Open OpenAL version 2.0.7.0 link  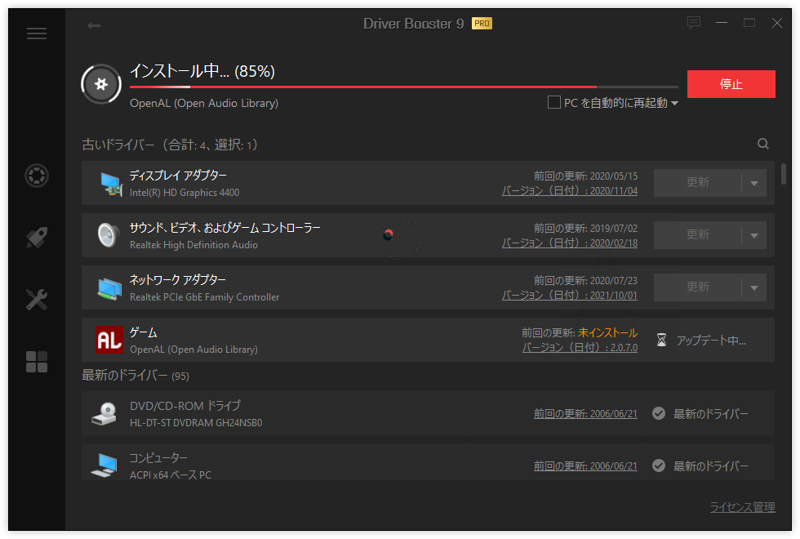click(x=580, y=348)
